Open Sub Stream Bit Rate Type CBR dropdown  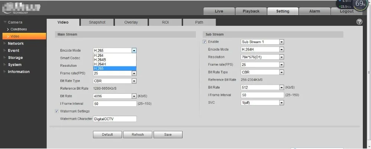pos(282,72)
